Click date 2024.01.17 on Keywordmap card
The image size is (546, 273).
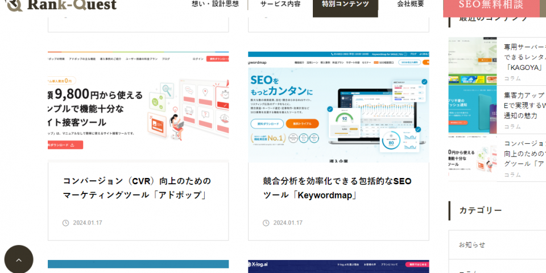pos(288,223)
